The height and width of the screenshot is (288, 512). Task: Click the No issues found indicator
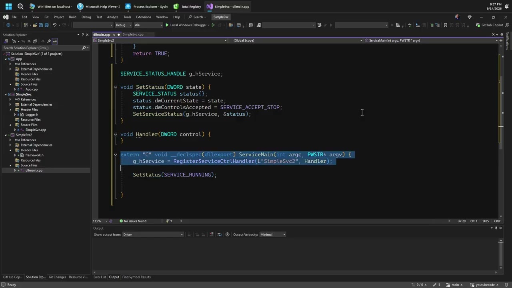[x=133, y=221]
